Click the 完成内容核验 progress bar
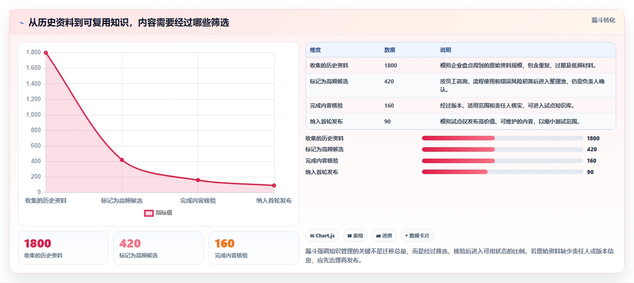 coord(503,161)
